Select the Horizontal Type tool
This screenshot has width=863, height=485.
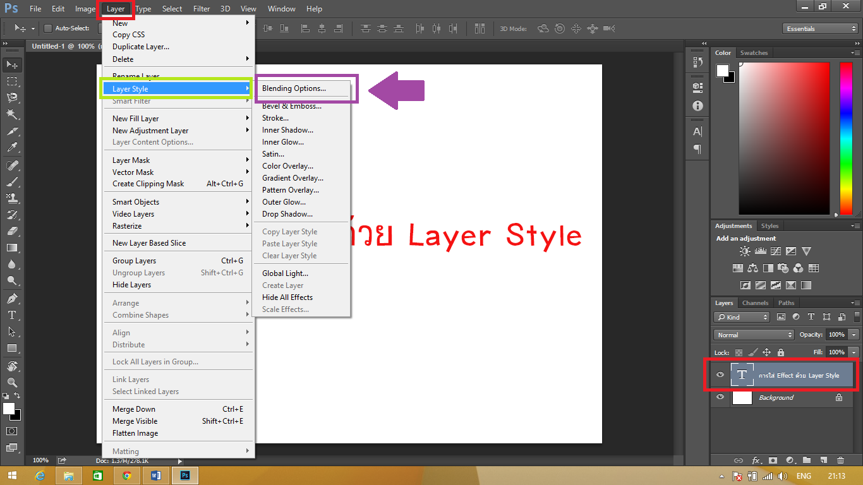[x=12, y=314]
